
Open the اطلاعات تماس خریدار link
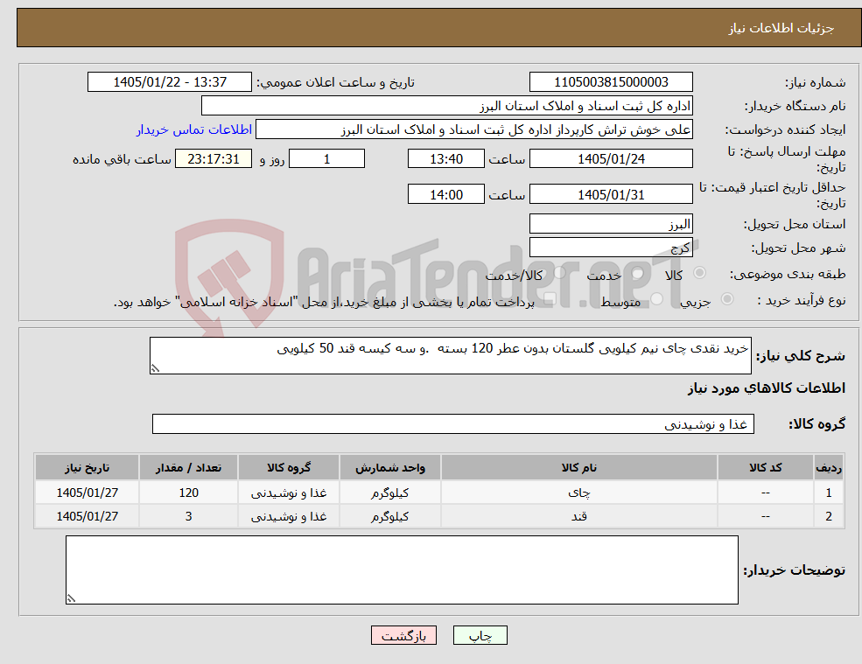coord(194,129)
